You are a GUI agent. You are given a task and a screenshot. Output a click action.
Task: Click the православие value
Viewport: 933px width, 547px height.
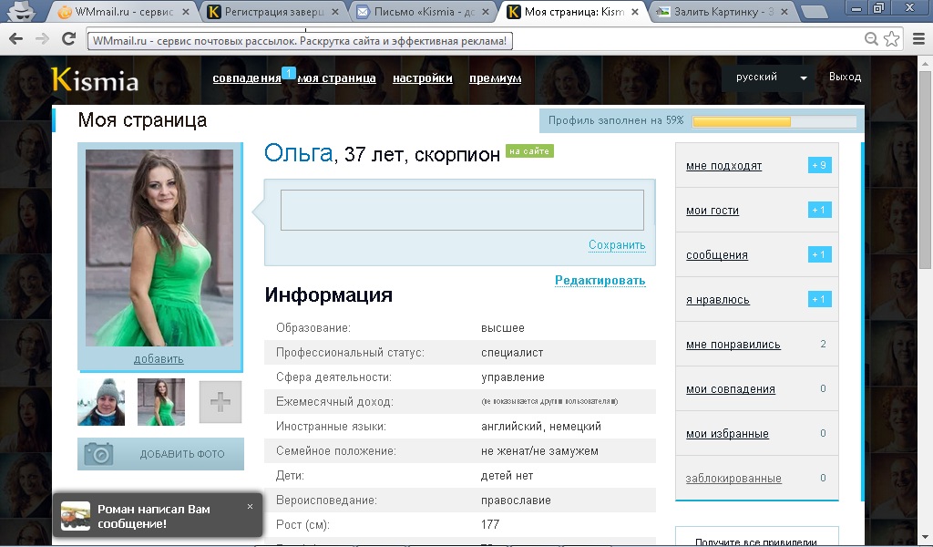click(516, 501)
